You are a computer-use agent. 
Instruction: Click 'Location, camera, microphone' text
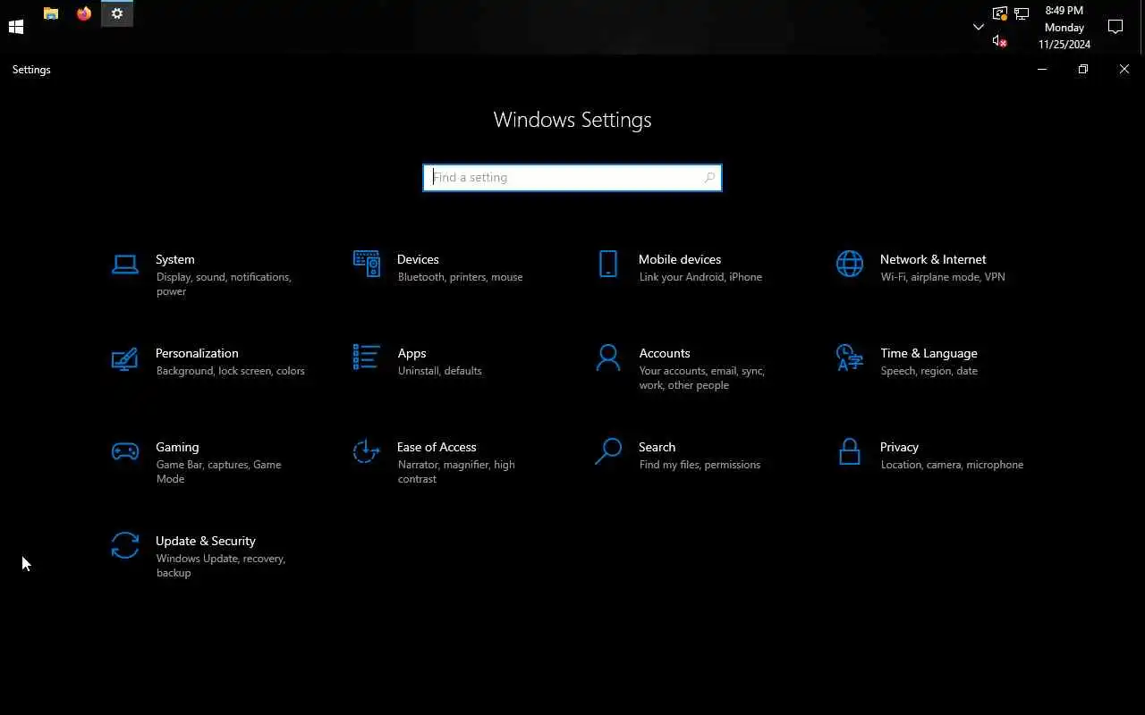952,465
